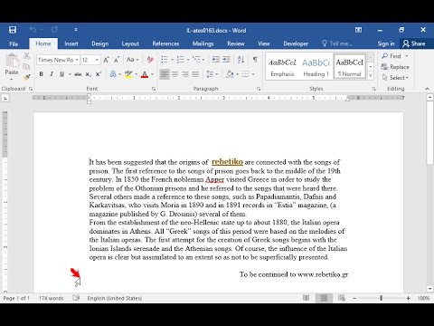Click the font color red swatch button

tap(145, 74)
